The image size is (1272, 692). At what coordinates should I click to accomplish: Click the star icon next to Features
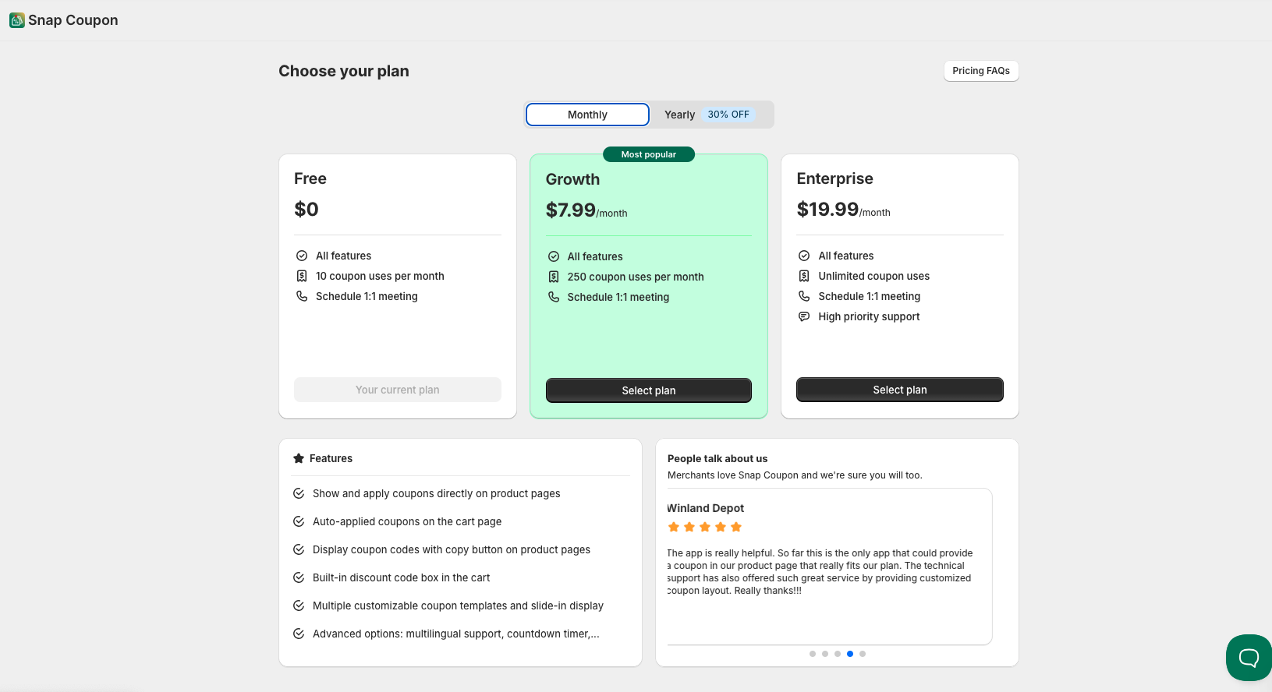(x=299, y=458)
